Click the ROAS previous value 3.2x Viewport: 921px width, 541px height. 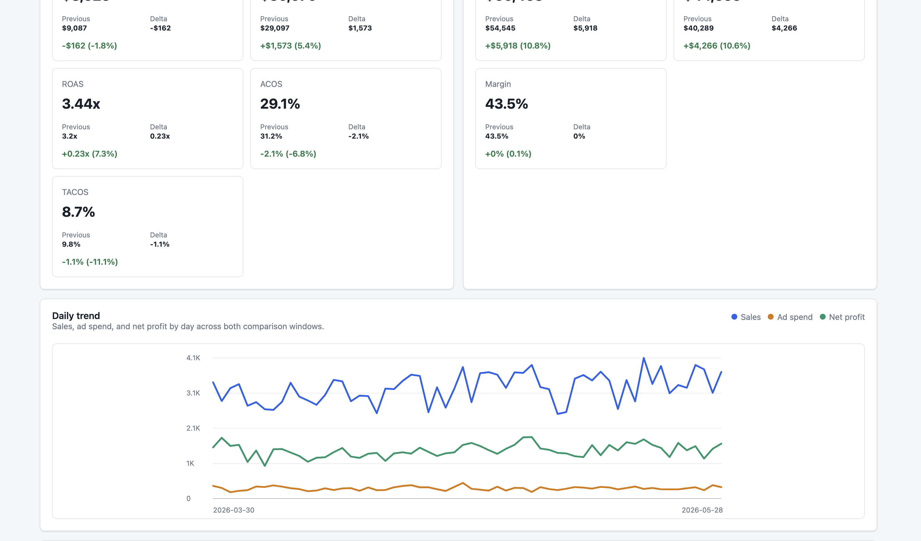69,136
